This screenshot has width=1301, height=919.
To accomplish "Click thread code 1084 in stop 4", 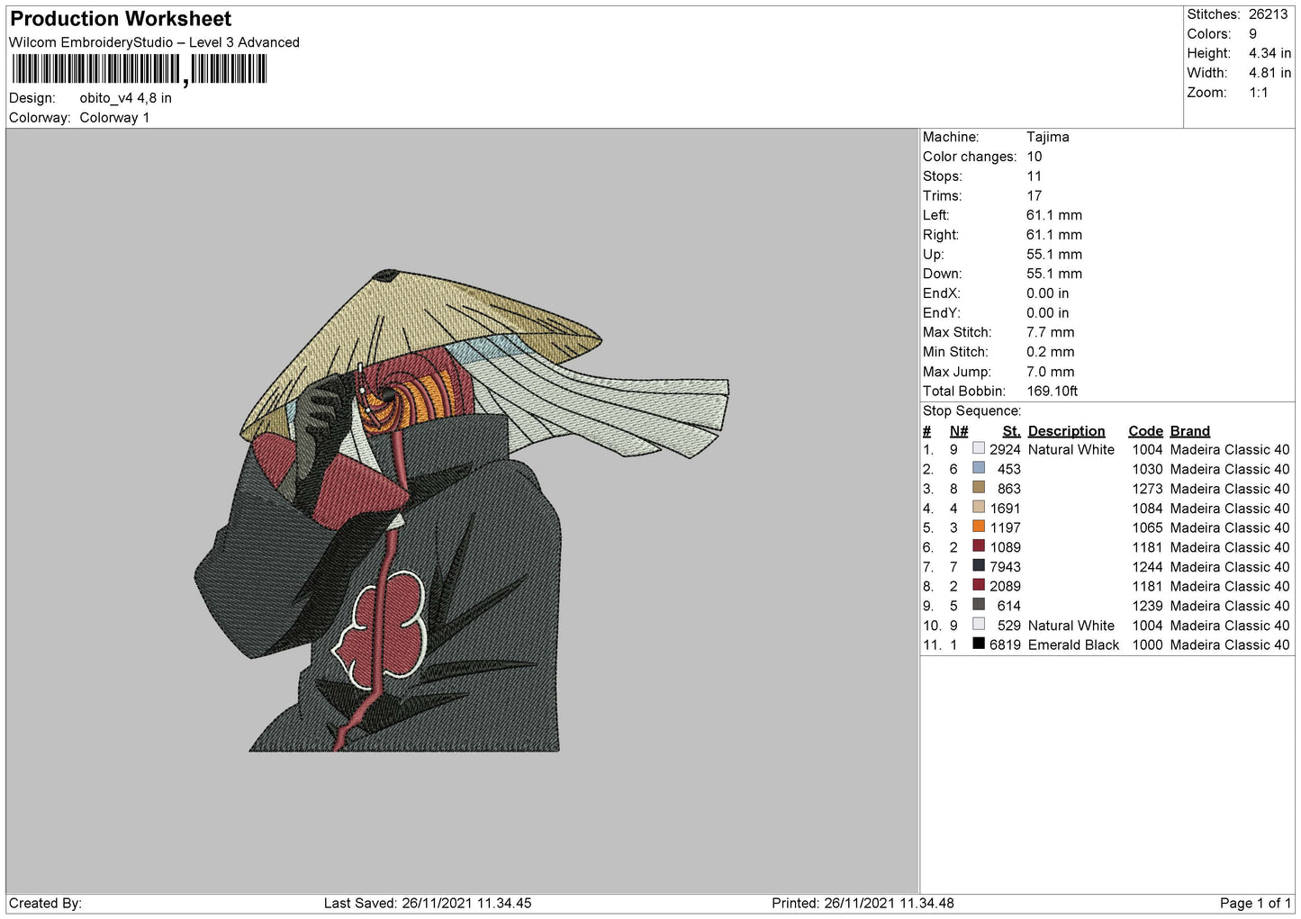I will [1148, 509].
